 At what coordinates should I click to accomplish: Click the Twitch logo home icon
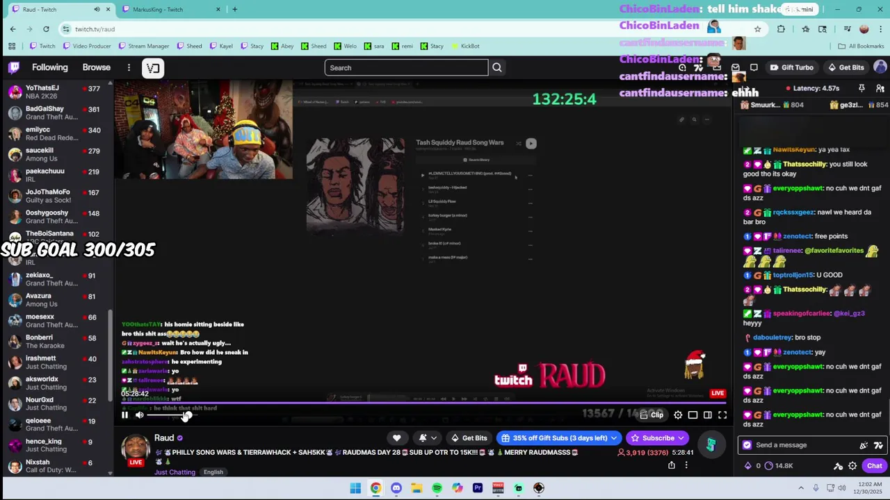14,67
